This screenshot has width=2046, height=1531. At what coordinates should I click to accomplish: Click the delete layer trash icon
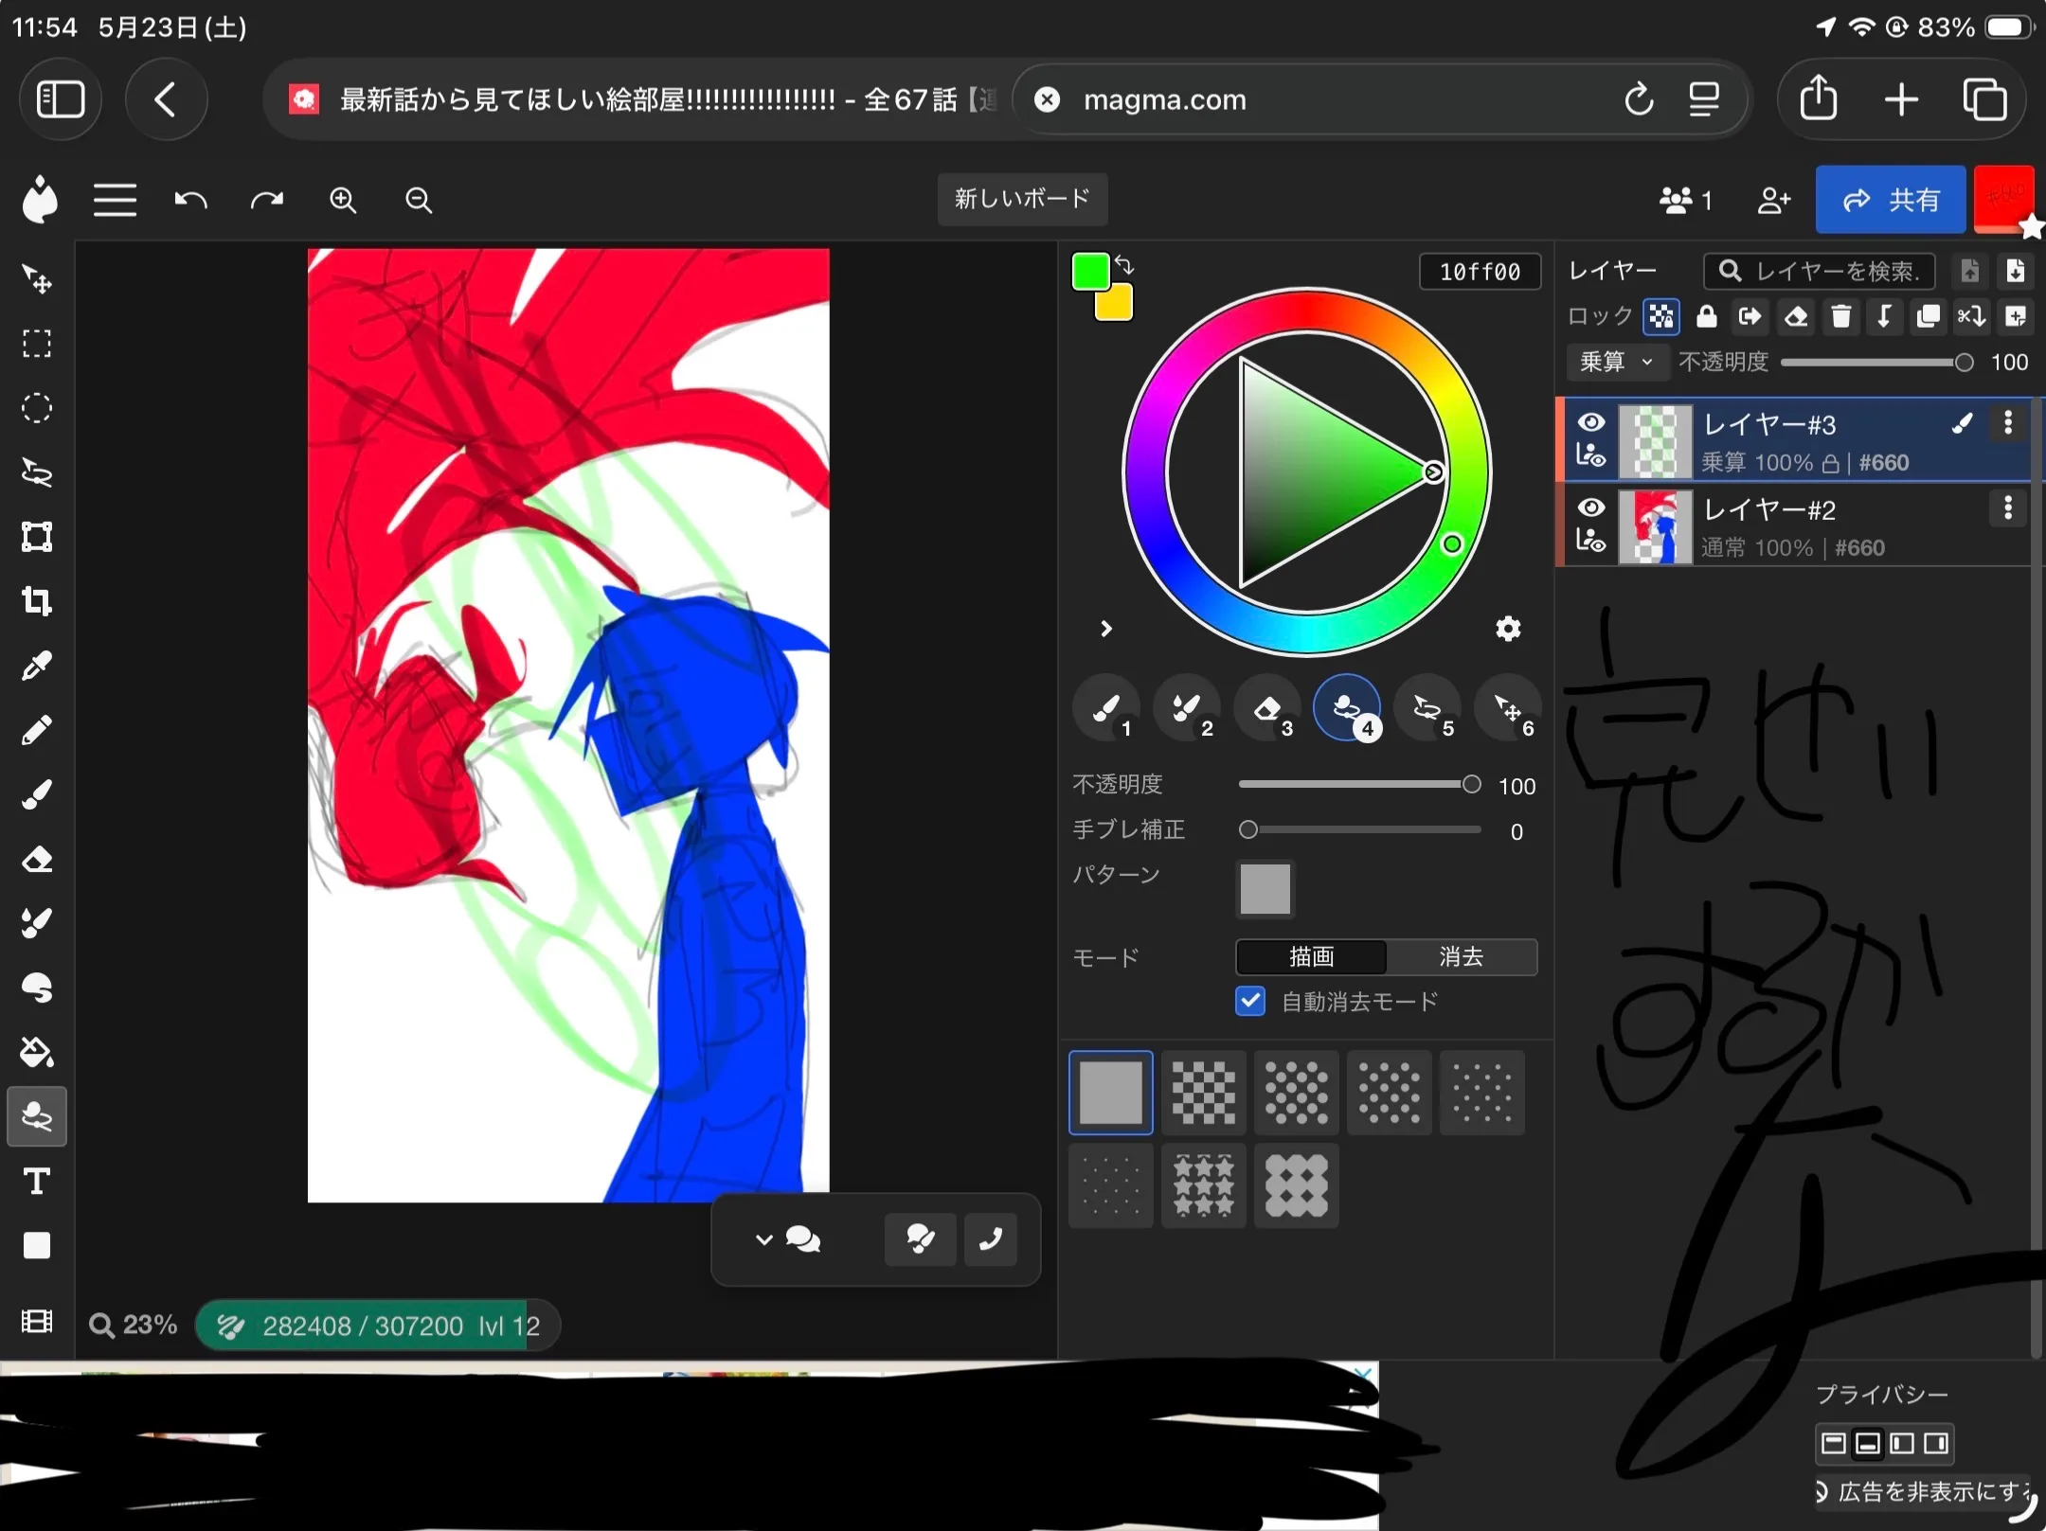[1840, 316]
